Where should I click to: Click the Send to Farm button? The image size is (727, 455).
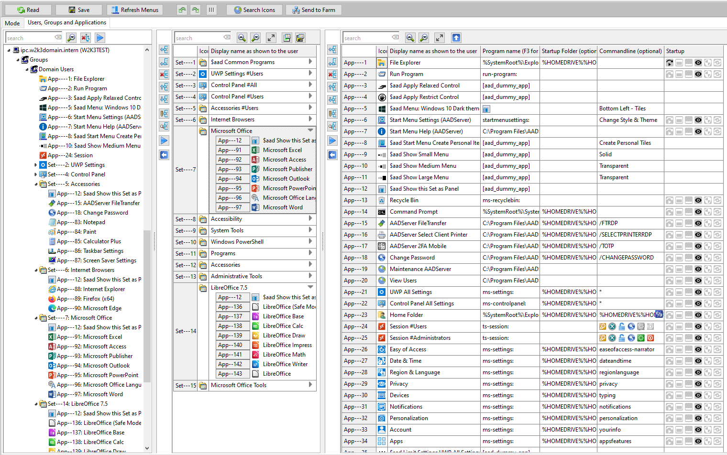(313, 10)
